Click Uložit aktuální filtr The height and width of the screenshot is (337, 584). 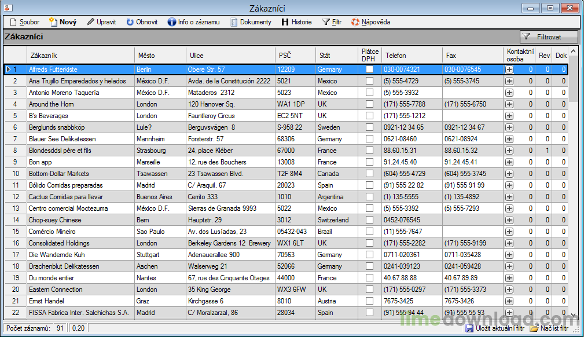(x=495, y=328)
